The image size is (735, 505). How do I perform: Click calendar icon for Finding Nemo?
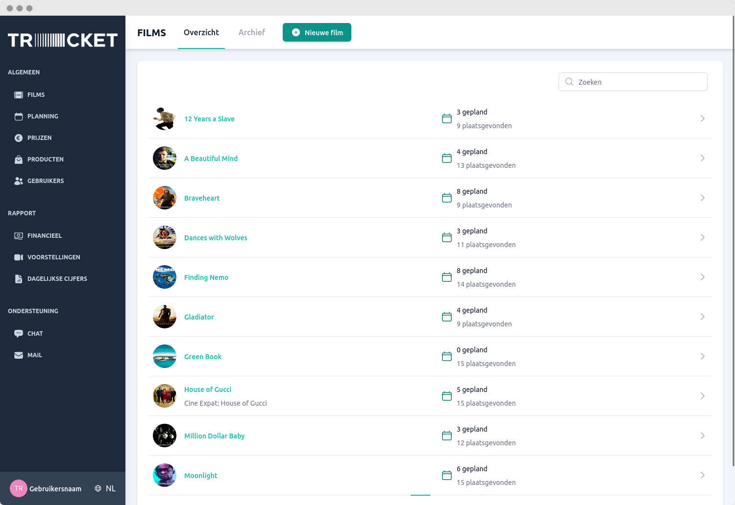[447, 277]
